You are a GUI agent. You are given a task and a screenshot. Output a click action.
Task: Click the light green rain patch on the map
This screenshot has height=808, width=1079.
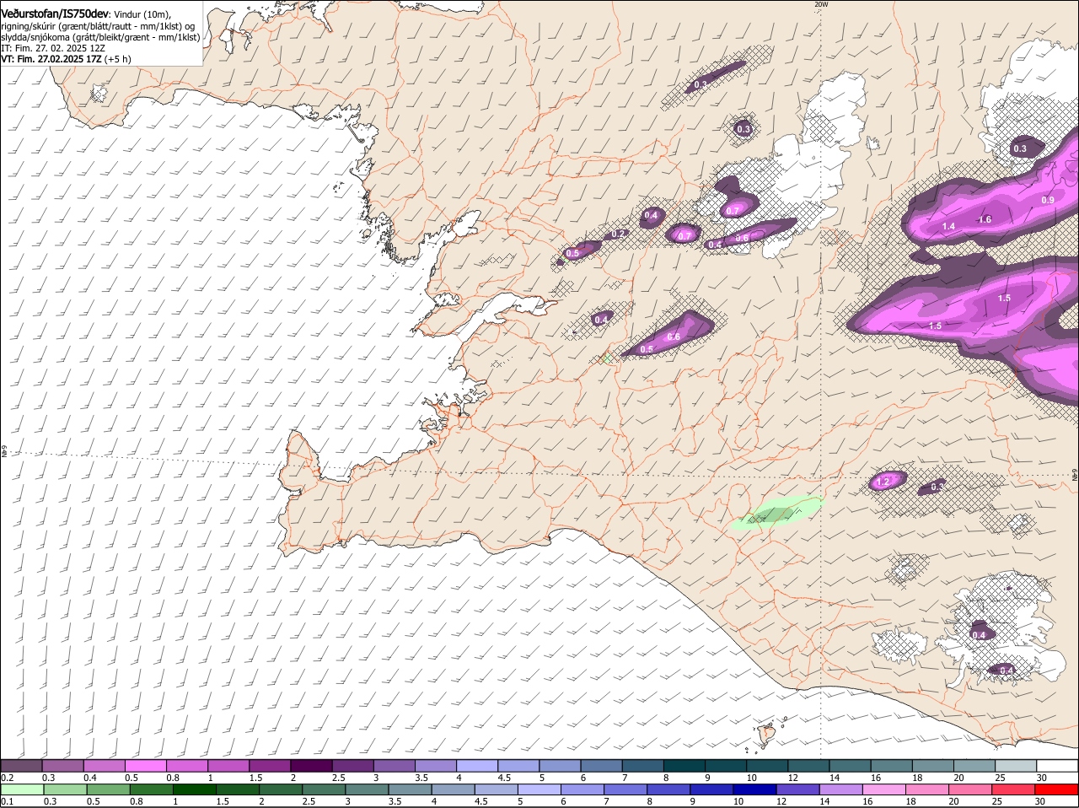776,512
